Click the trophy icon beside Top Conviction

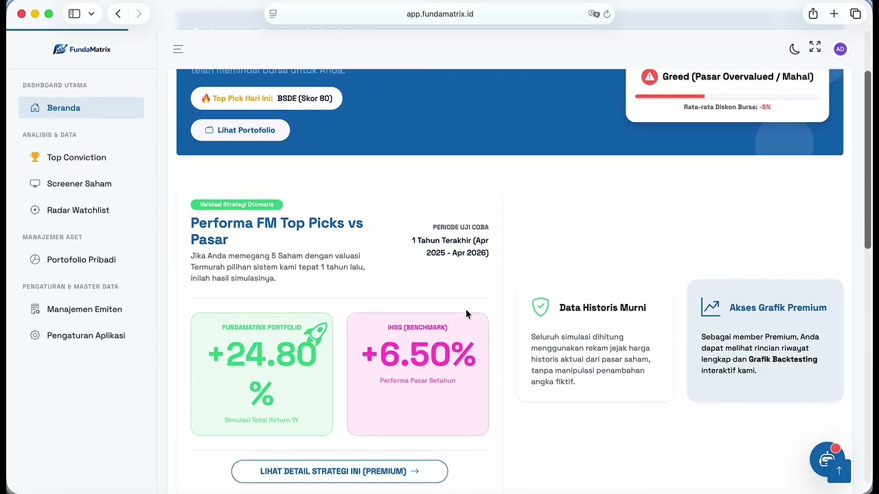coord(35,157)
